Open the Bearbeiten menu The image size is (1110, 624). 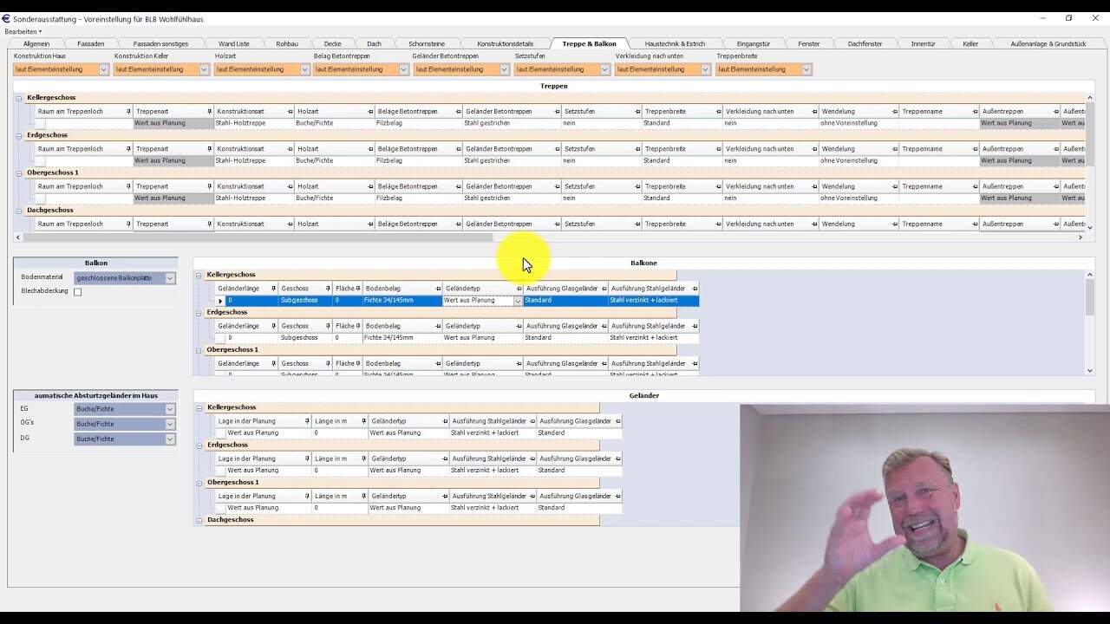tap(23, 31)
